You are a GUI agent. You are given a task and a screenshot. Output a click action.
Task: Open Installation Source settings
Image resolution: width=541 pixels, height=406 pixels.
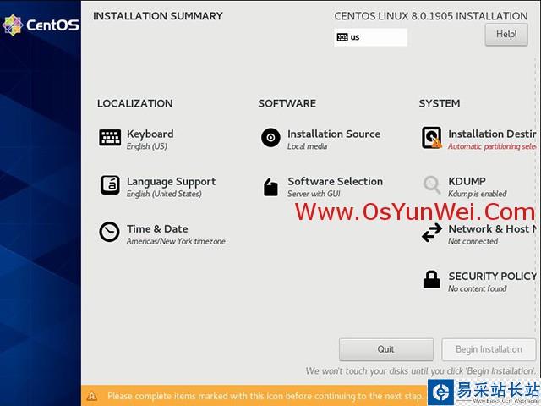[334, 134]
